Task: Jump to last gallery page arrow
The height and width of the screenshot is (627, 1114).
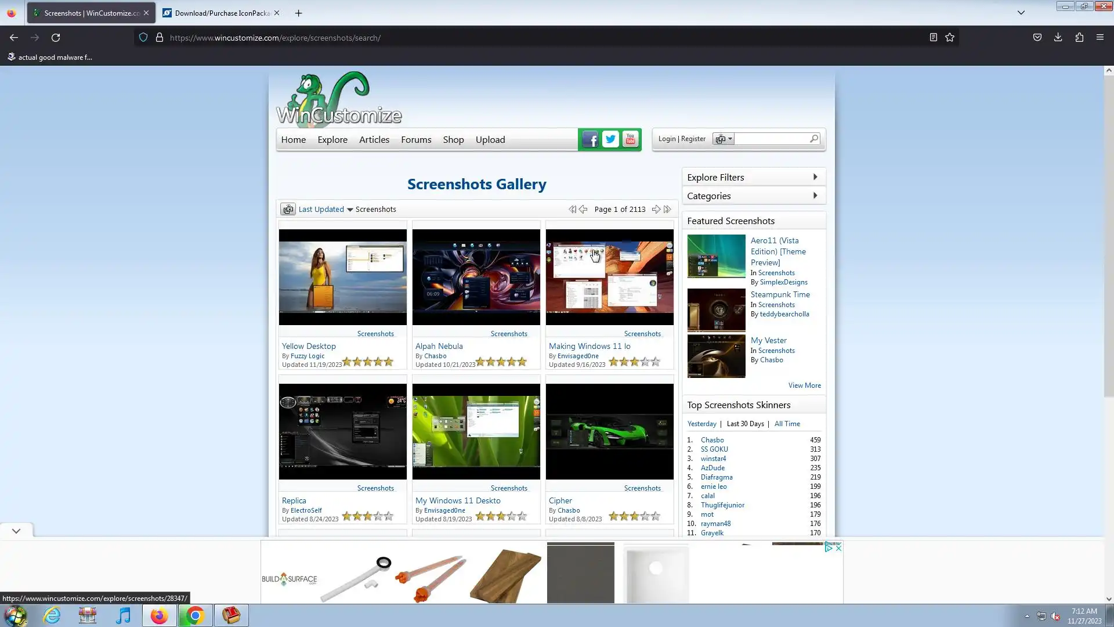Action: tap(667, 210)
